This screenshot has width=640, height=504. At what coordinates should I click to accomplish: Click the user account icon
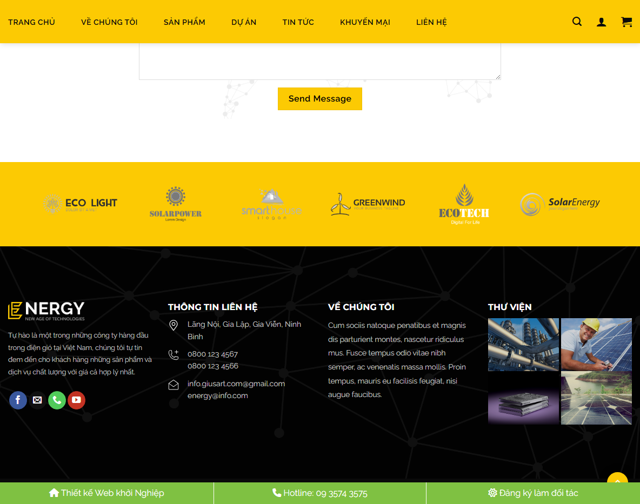point(601,22)
